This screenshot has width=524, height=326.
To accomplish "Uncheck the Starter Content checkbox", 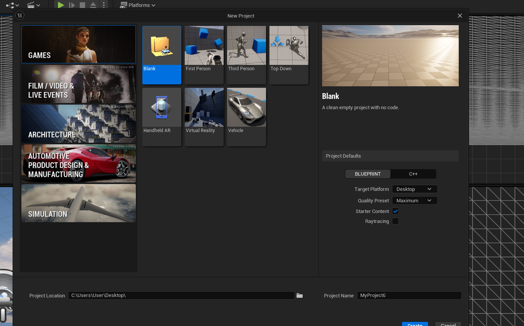I will click(x=395, y=211).
